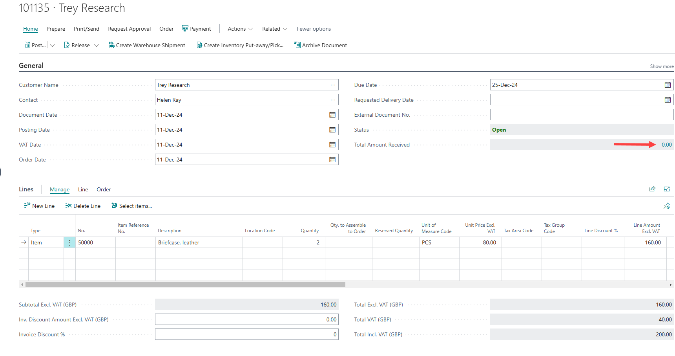This screenshot has height=356, width=675.
Task: Switch to the Prepare tab
Action: [56, 29]
